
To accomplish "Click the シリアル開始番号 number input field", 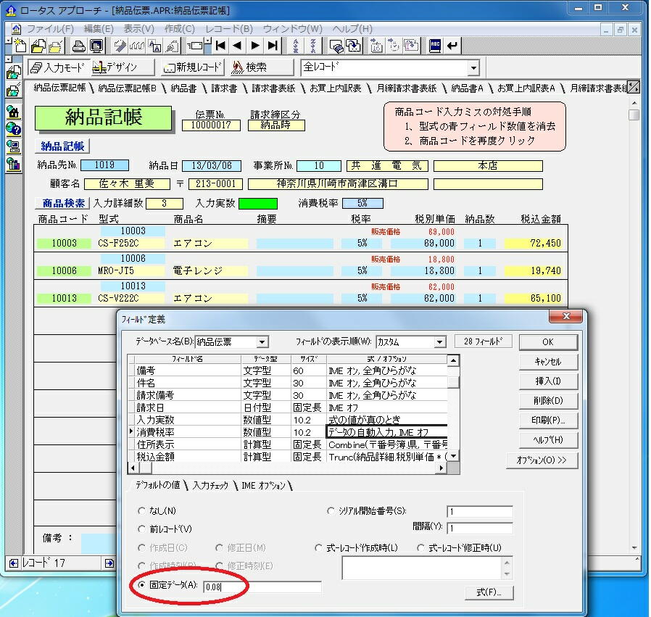I will click(x=480, y=512).
